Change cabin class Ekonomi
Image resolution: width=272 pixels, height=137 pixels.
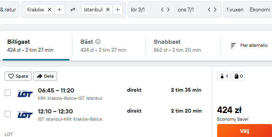(260, 10)
